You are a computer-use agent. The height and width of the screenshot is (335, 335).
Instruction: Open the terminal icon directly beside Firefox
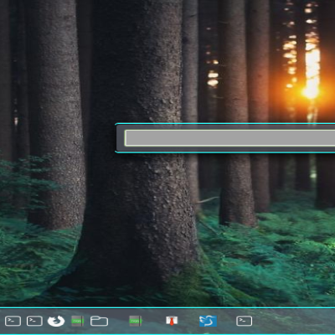(x=34, y=321)
